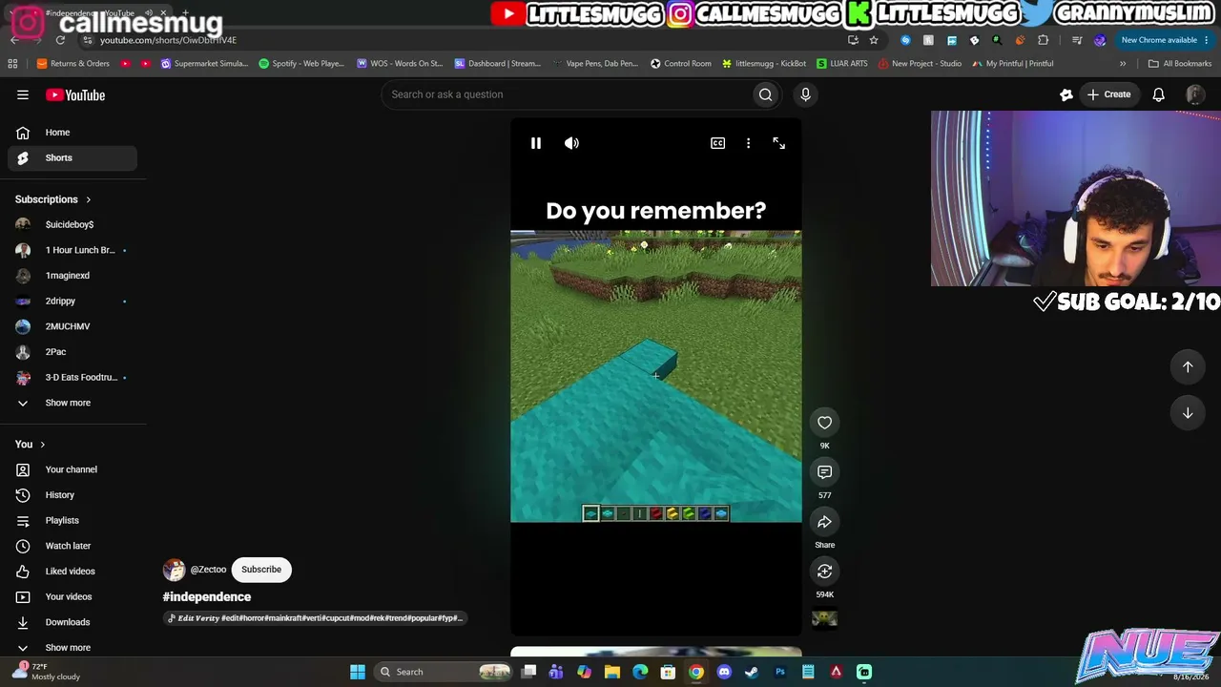
Task: Go to the next Short with down arrow
Action: (x=1188, y=413)
